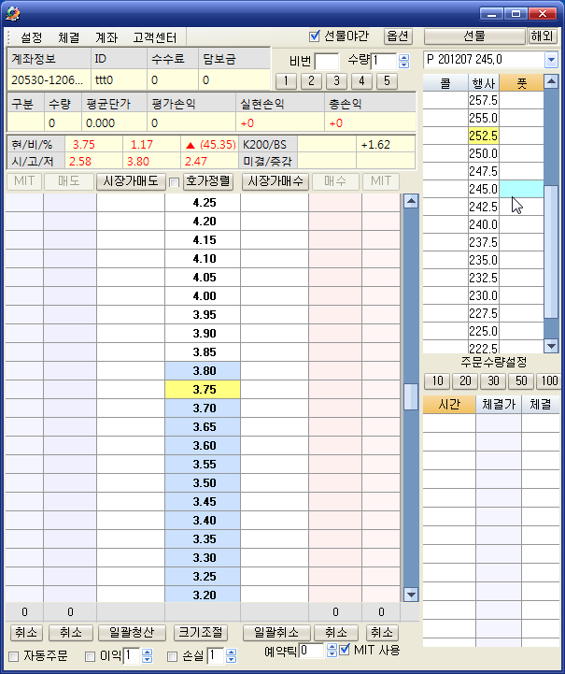
Task: Select quantity preset button 4
Action: click(362, 80)
